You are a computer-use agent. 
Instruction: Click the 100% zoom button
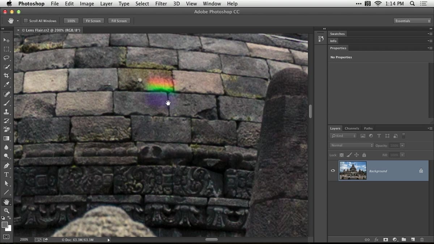click(71, 21)
